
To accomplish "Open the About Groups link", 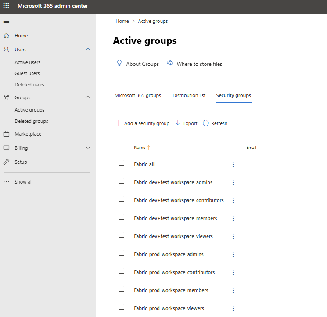I will point(143,64).
